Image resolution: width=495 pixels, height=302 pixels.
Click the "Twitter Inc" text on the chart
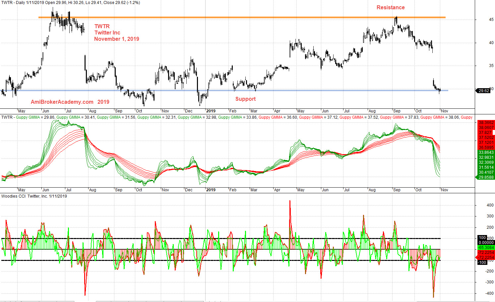tap(107, 32)
